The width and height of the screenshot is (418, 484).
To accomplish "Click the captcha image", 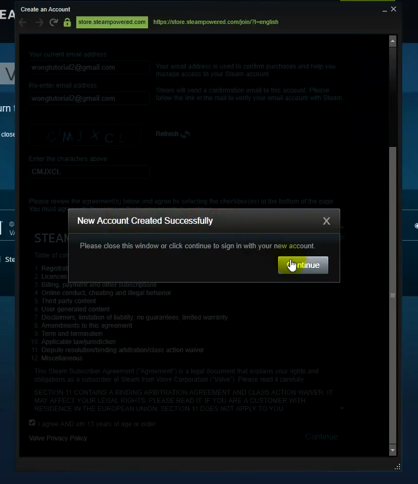I will (85, 135).
